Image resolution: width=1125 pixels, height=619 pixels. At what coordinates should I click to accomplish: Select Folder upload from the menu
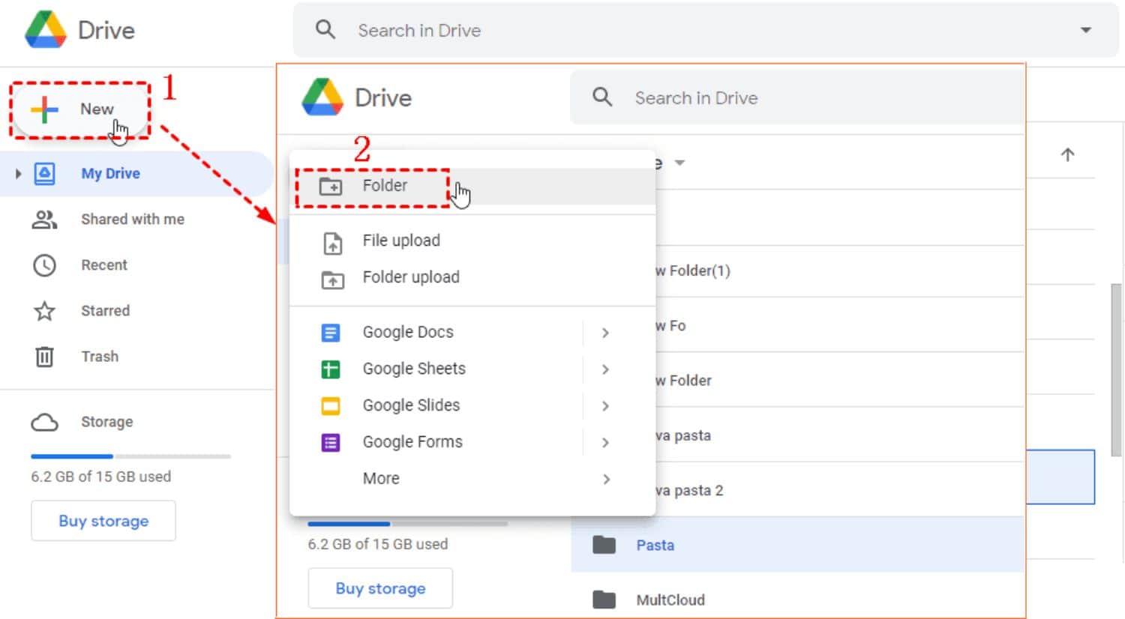coord(472,277)
